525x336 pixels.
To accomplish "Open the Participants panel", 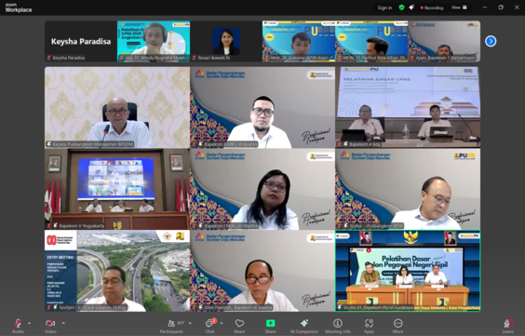I will (171, 326).
